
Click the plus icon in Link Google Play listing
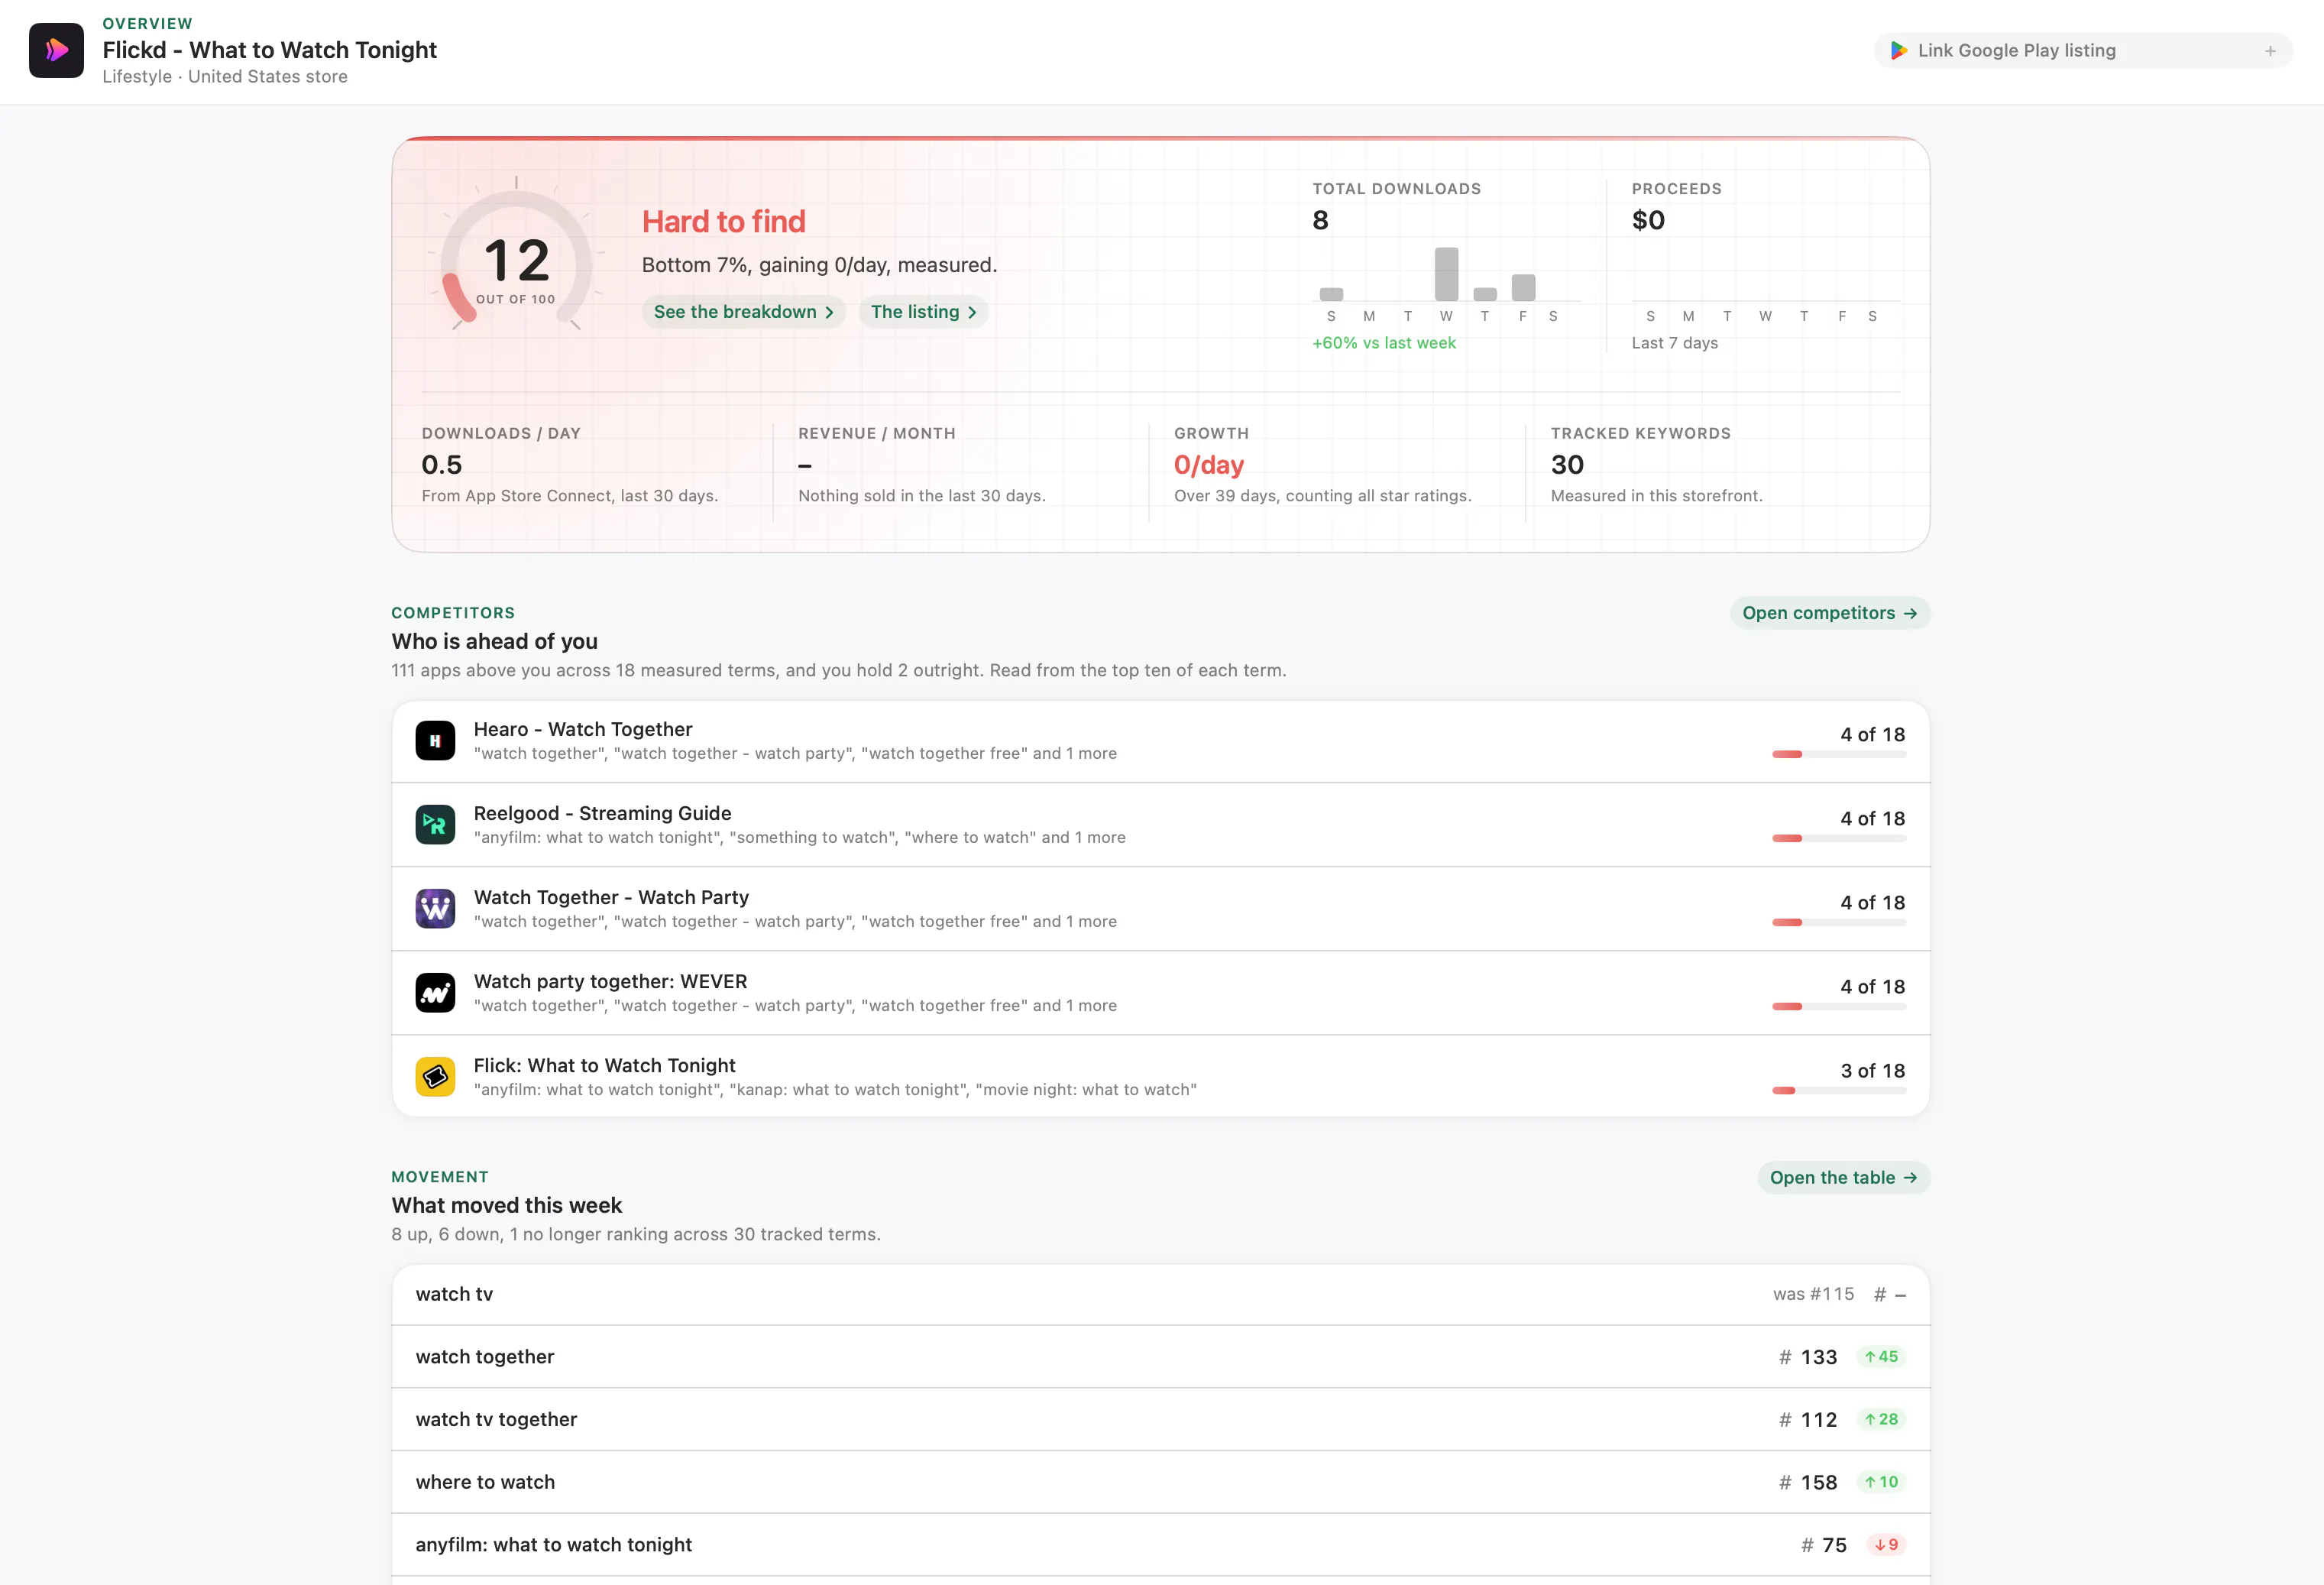coord(2270,51)
